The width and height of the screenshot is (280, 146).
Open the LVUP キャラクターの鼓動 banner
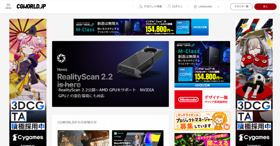pos(202,139)
